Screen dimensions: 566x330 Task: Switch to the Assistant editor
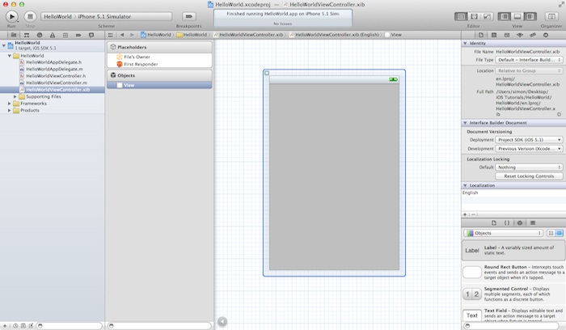tap(472, 16)
